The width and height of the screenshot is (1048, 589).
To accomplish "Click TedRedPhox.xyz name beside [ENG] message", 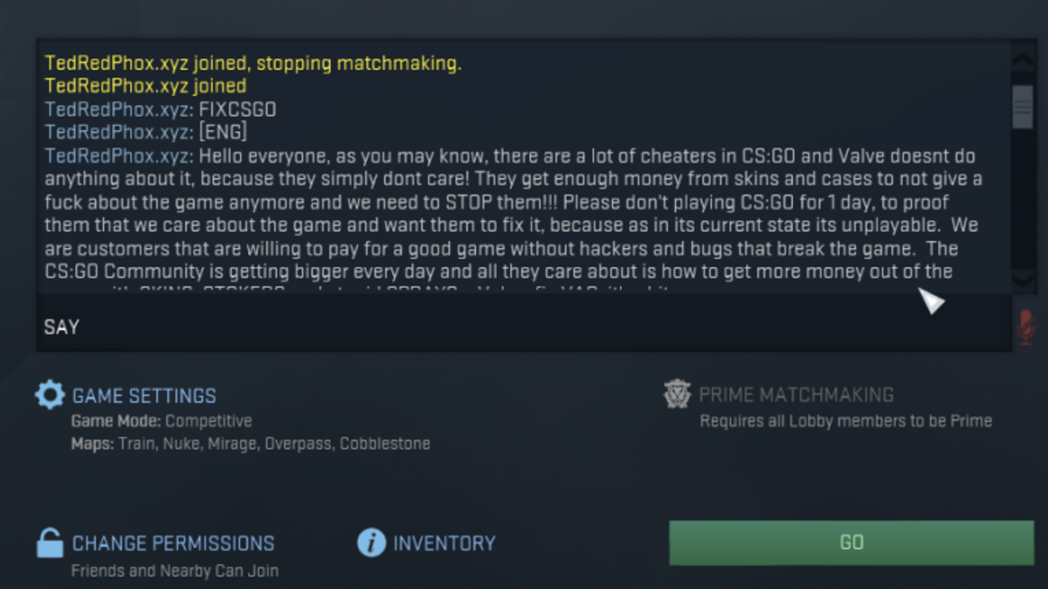I will tap(117, 132).
